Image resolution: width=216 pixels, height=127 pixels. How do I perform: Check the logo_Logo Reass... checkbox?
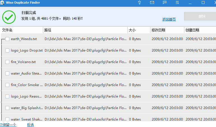coord(7,96)
